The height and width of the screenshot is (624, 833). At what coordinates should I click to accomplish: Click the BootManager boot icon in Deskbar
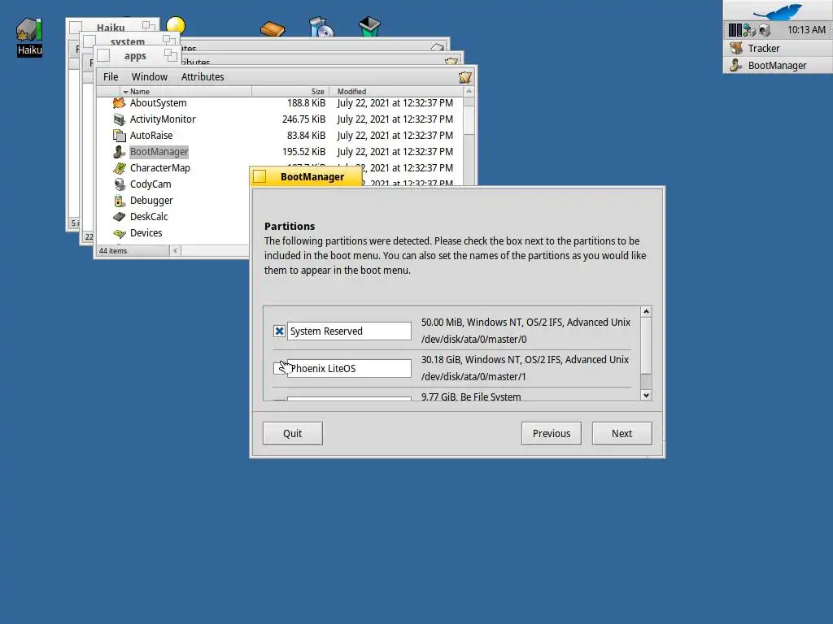(735, 65)
